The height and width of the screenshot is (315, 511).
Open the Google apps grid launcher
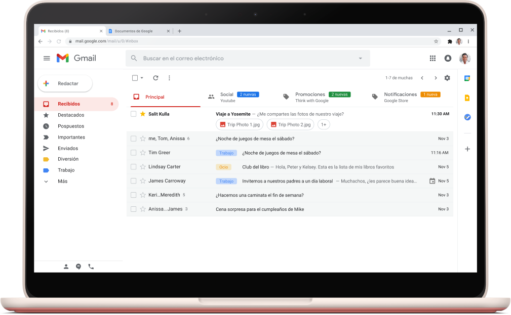click(433, 58)
